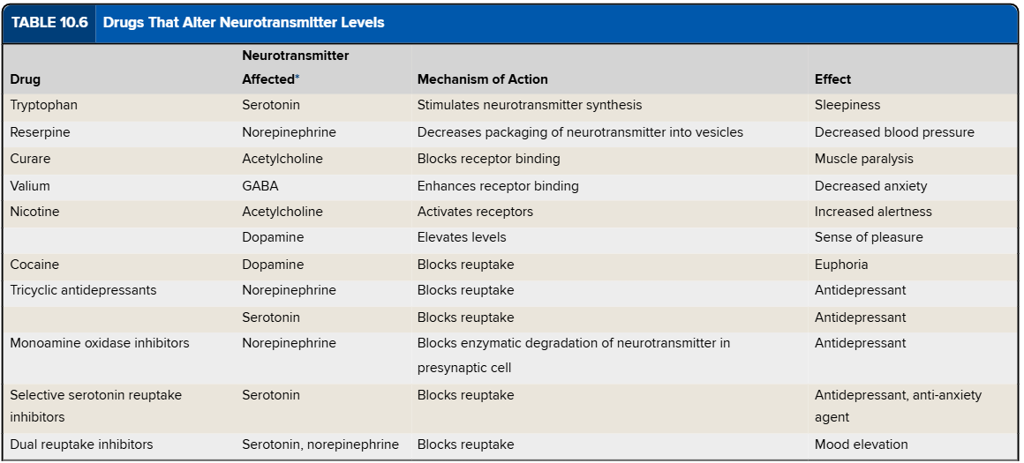Click the "Drugs That Alter Neurotransmitter Levels" title

click(244, 23)
